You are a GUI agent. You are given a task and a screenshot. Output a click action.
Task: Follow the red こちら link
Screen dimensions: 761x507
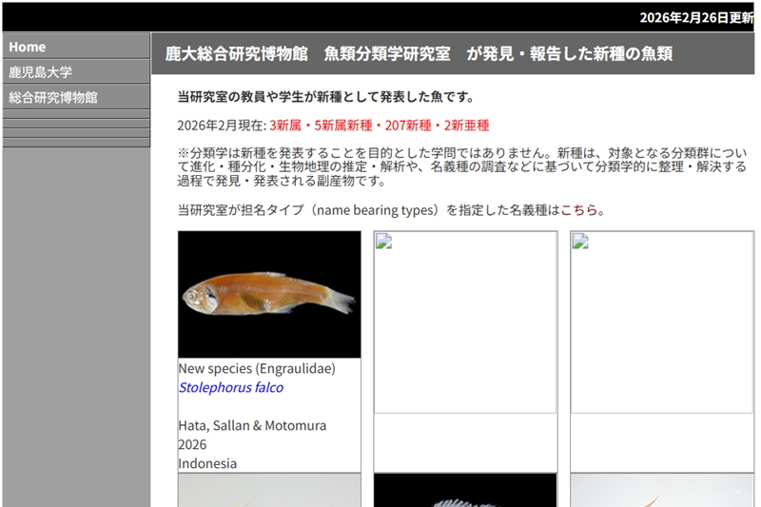[579, 210]
